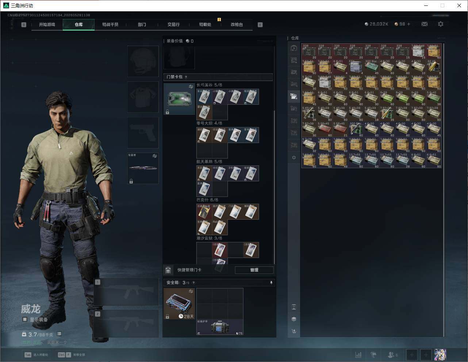Select the safe box with 28天 timer
The width and height of the screenshot is (468, 362).
coord(179,304)
